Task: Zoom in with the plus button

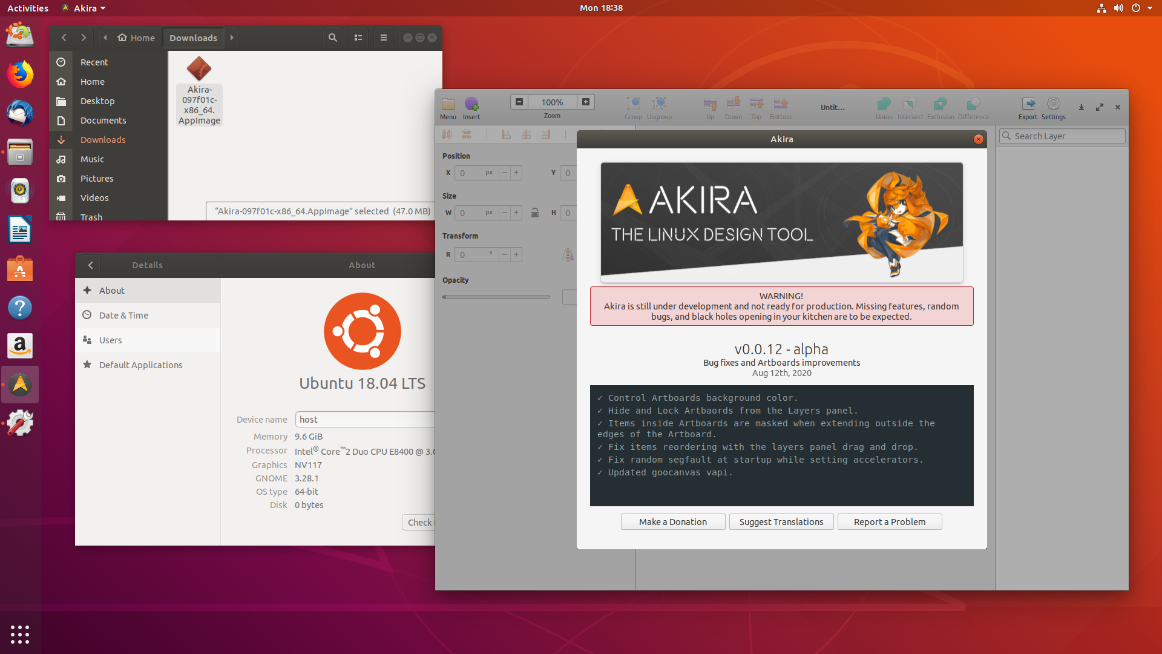Action: [x=586, y=102]
